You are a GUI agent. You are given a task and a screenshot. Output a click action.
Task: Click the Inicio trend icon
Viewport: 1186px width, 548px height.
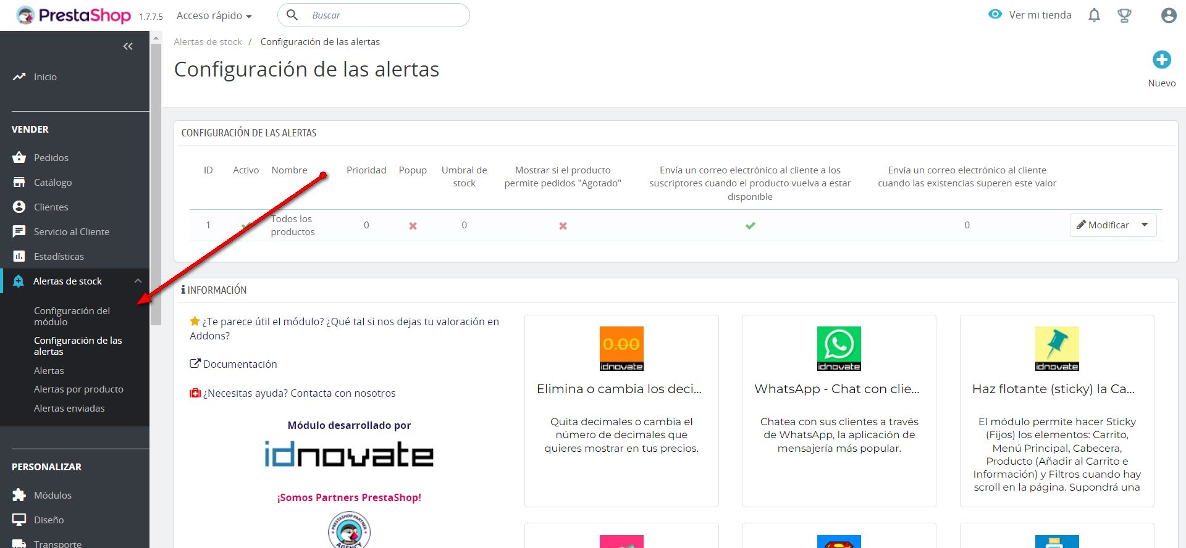point(19,77)
